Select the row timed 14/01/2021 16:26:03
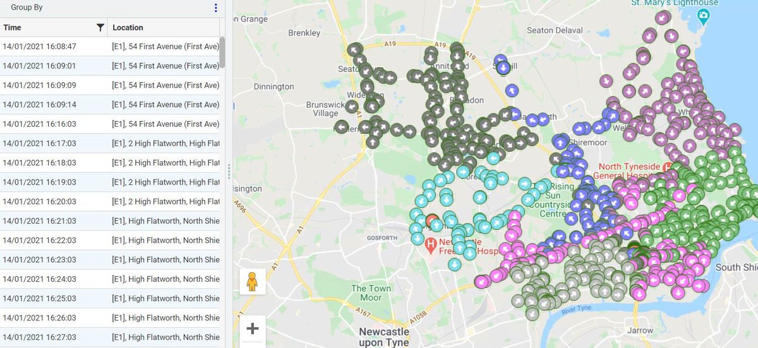This screenshot has width=758, height=348. [110, 318]
